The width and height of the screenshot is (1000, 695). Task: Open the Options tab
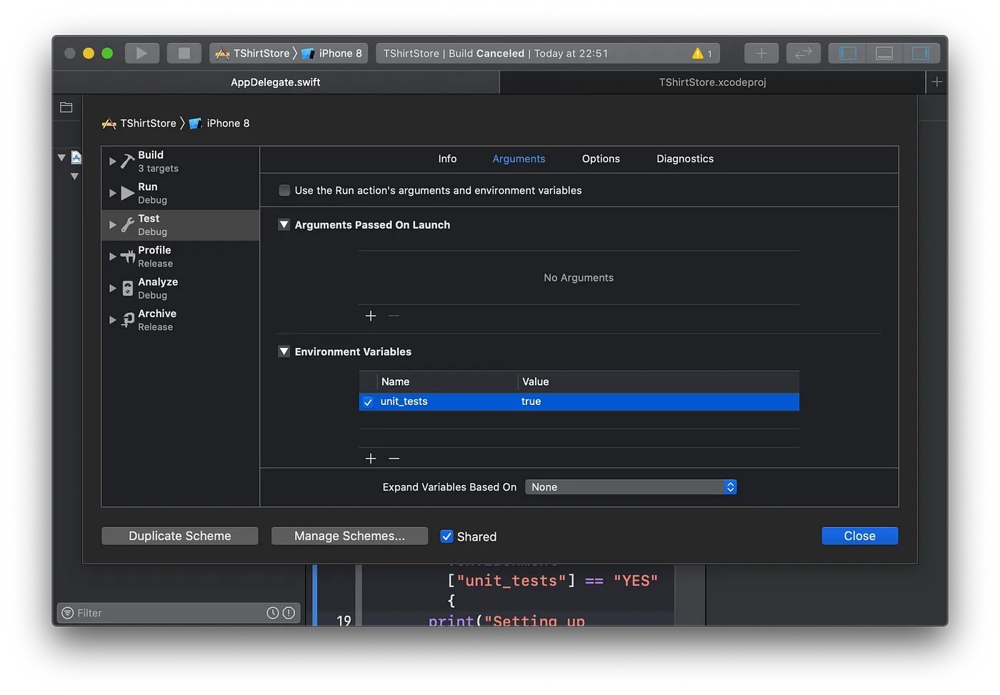600,159
